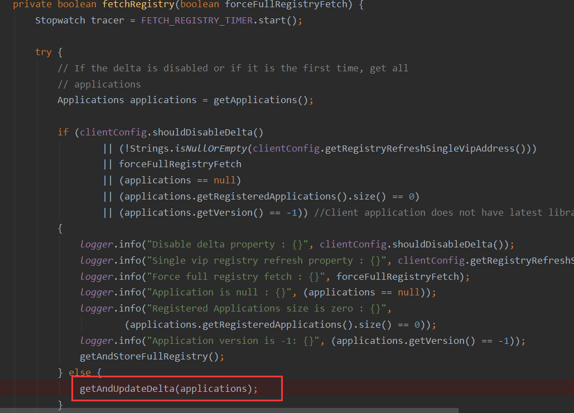Screen dimensions: 574x413
Task: Click the try keyword
Action: tap(43, 52)
